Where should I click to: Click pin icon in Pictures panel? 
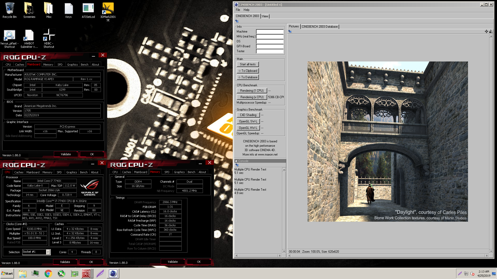tap(290, 32)
